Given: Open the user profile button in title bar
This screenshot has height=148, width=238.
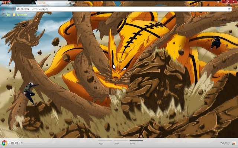Looking at the screenshot, I should coord(218,1).
